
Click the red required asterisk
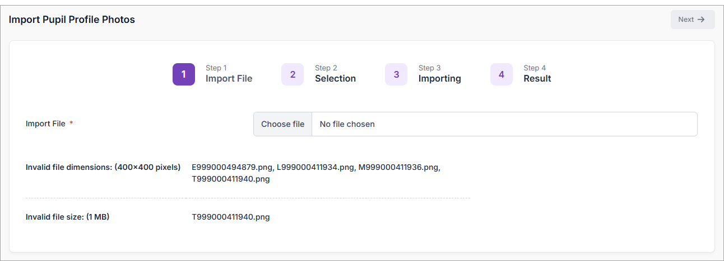(71, 124)
